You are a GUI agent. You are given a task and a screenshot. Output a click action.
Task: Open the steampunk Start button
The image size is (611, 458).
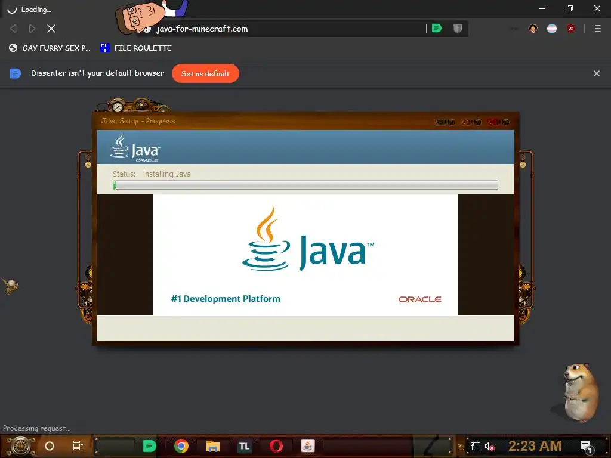pos(21,446)
